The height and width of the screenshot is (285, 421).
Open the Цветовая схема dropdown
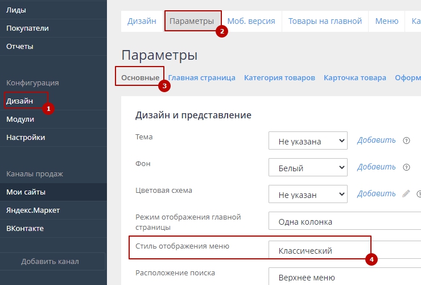(307, 194)
